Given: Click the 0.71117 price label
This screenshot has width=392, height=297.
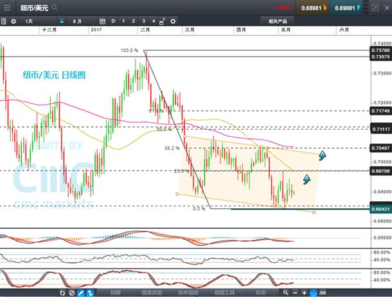Looking at the screenshot, I should [x=380, y=129].
